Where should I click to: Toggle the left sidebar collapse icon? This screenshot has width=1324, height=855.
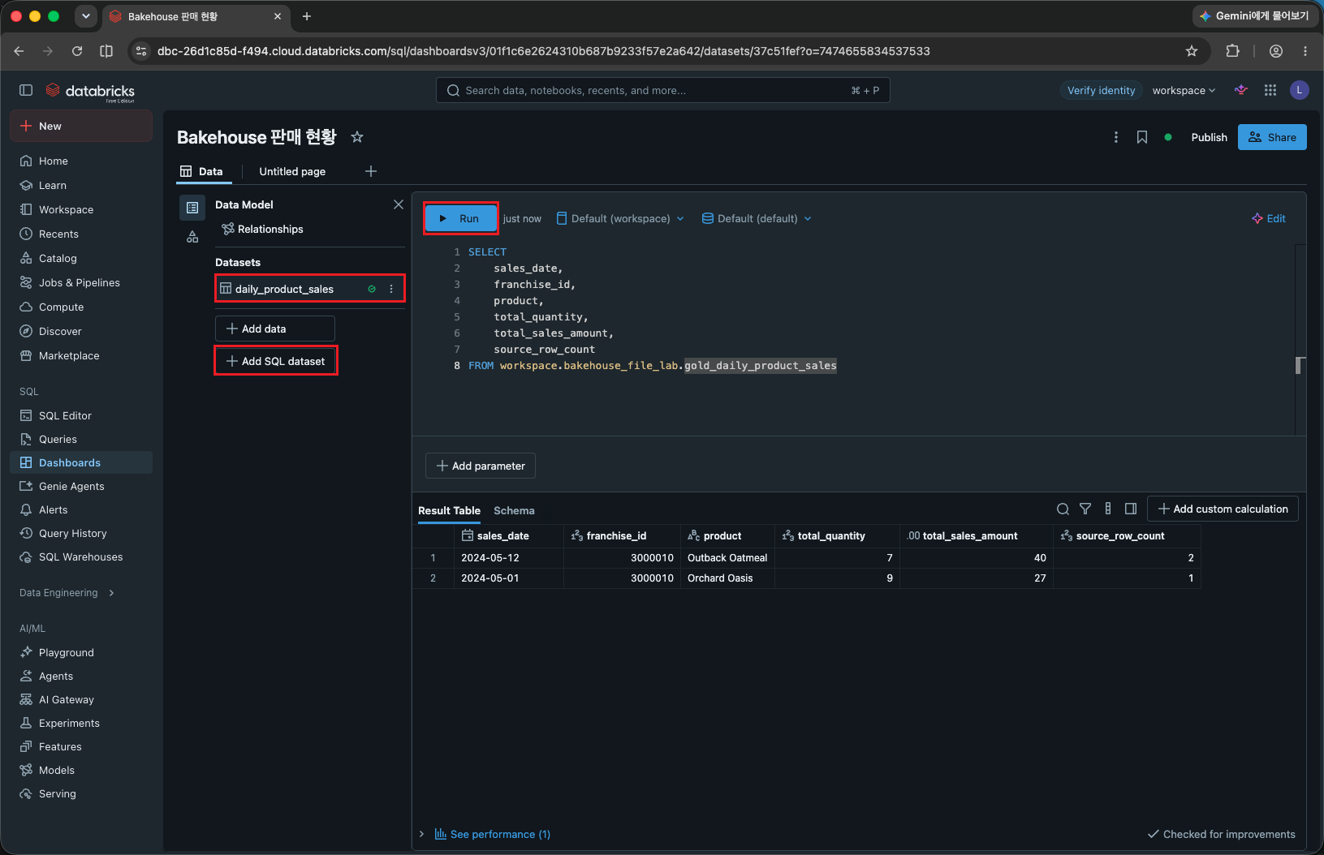click(x=26, y=90)
